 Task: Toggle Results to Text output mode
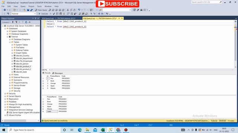click(x=80, y=14)
